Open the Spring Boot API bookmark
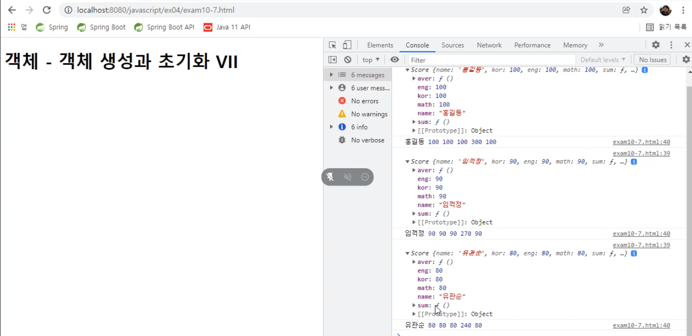 pyautogui.click(x=164, y=27)
